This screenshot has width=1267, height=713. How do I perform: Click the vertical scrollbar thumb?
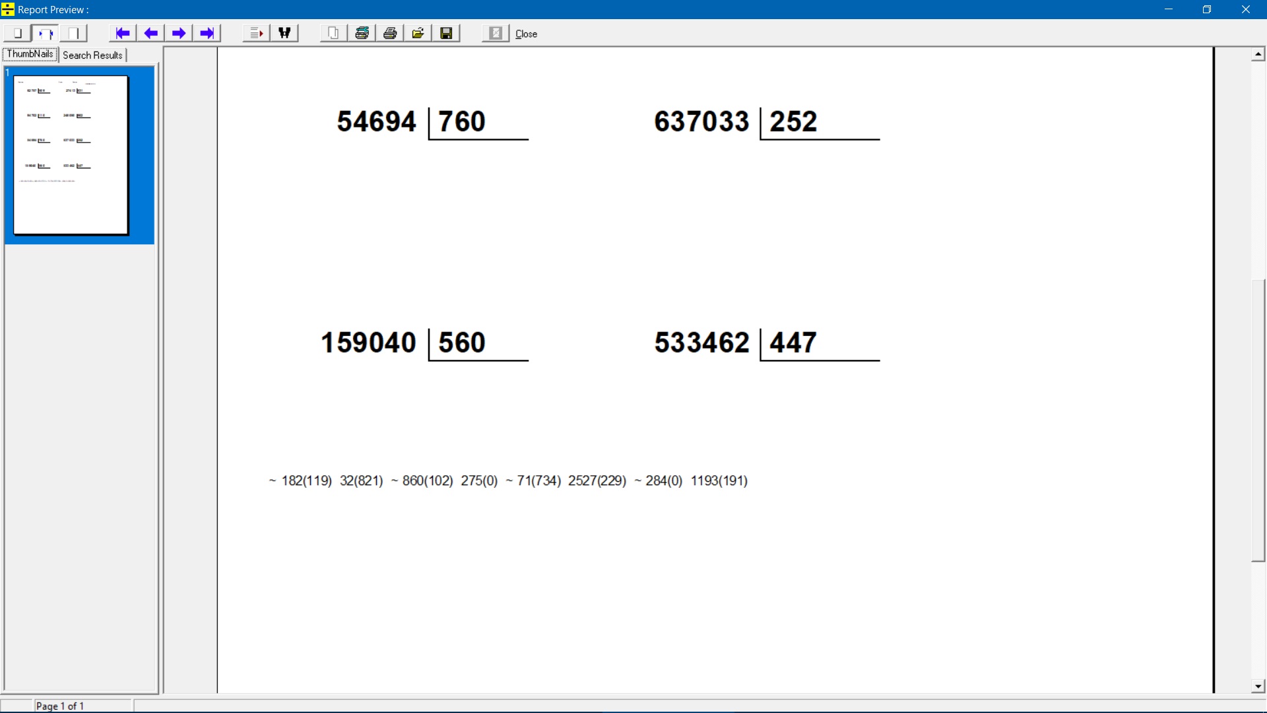[x=1258, y=420]
